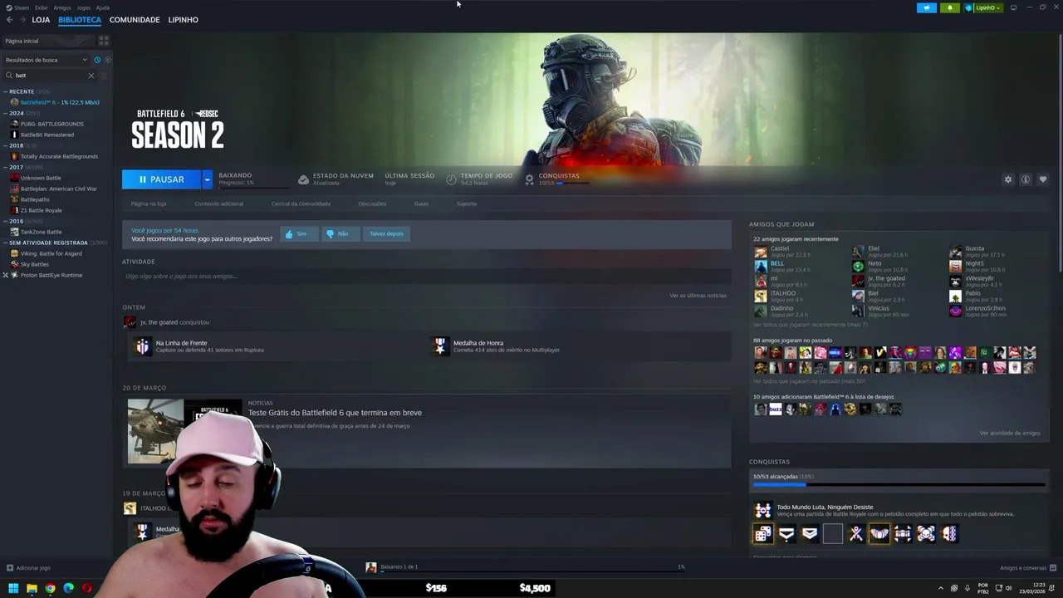The image size is (1063, 598).
Task: Open Windows Start button
Action: pos(13,588)
